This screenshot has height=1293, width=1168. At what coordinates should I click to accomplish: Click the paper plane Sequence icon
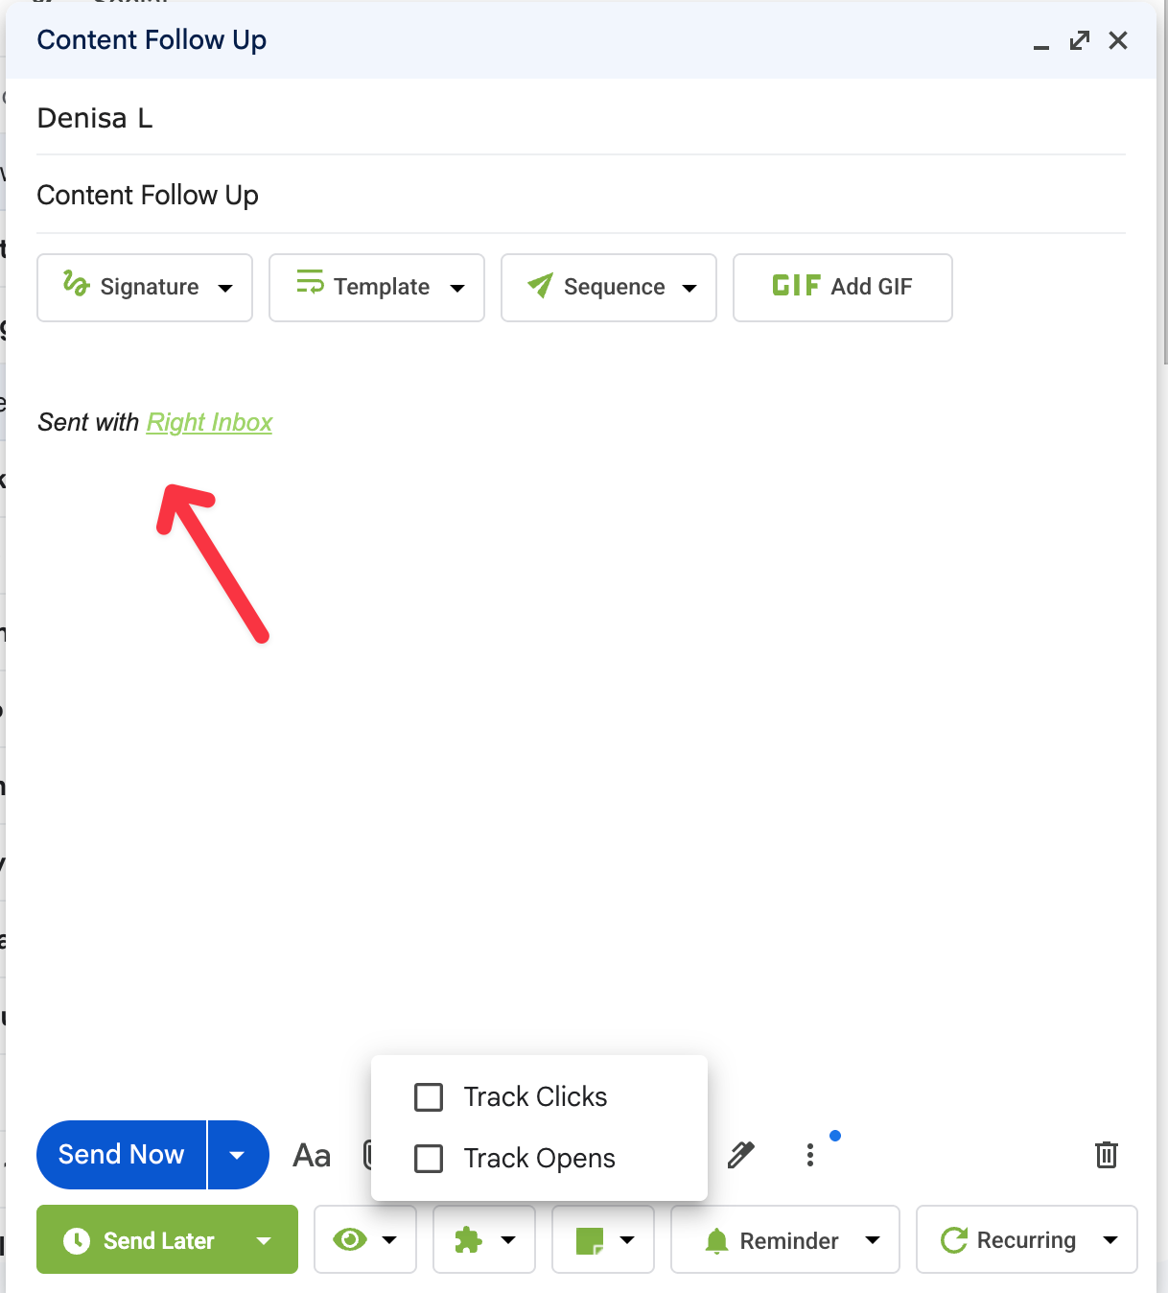[x=539, y=286]
